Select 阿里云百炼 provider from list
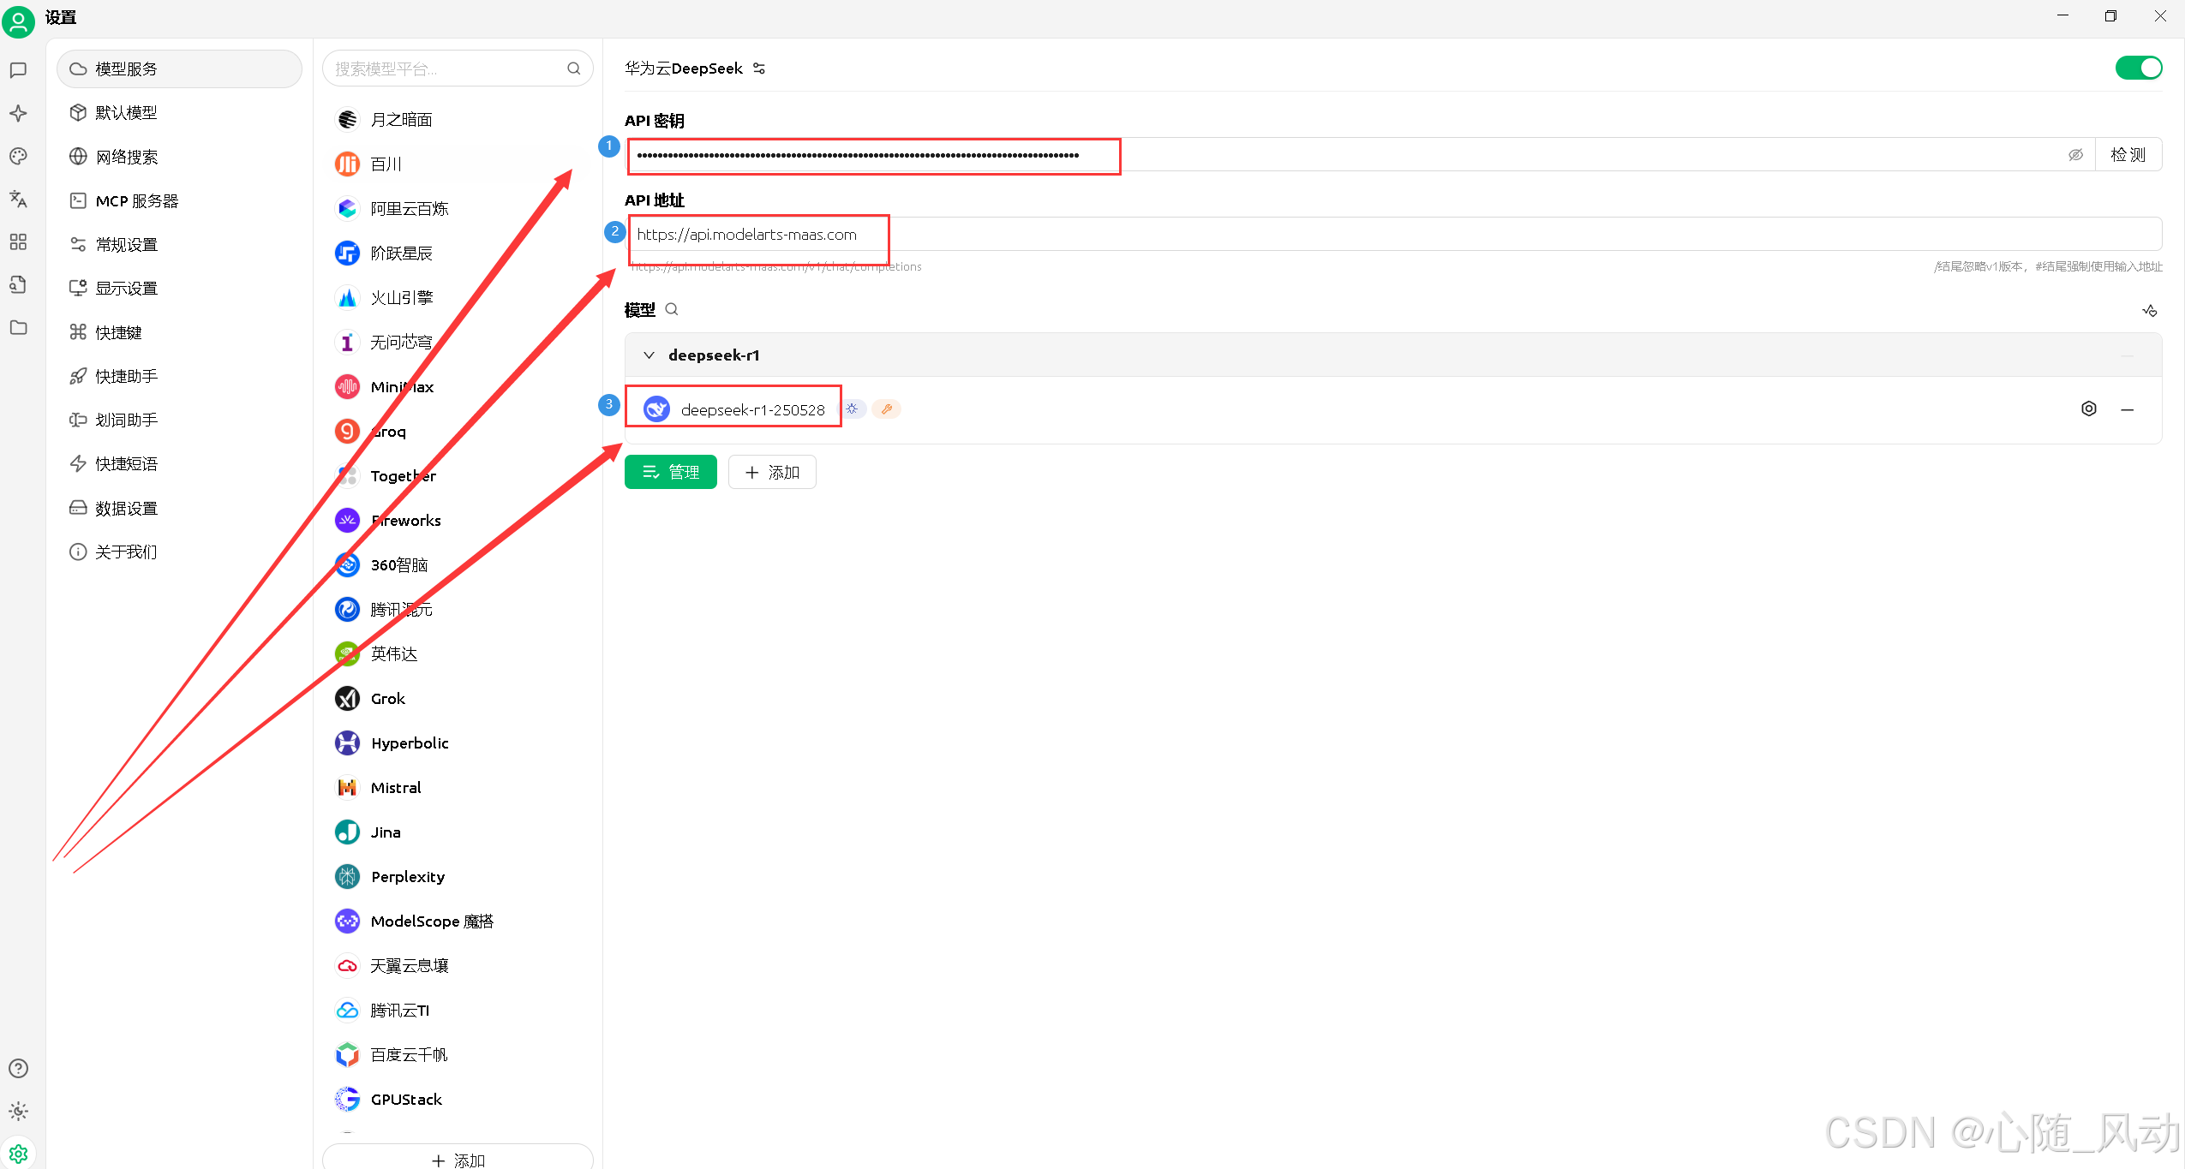 pyautogui.click(x=409, y=208)
